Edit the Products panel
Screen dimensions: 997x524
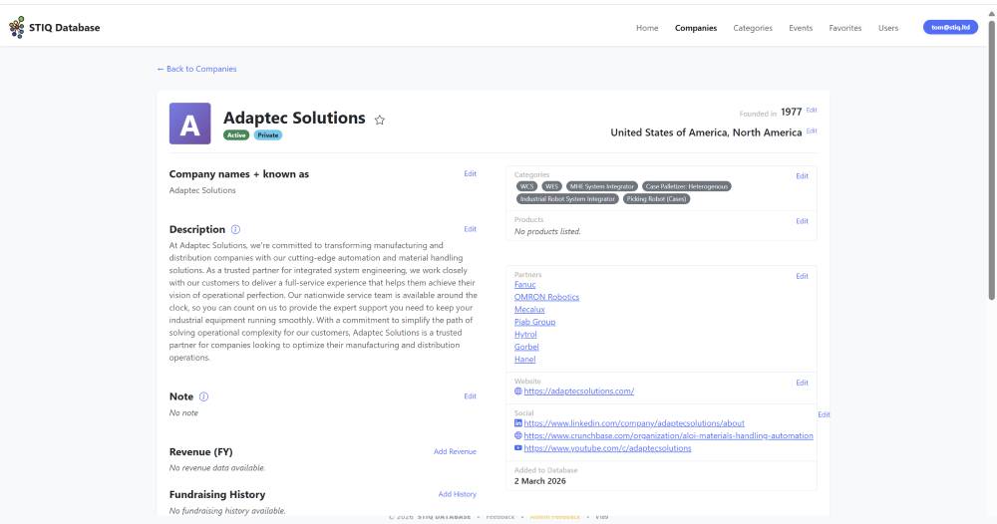(x=802, y=221)
